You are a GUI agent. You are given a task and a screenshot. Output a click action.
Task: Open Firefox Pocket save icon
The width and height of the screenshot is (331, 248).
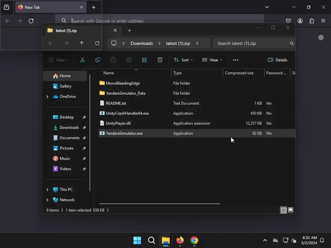click(x=288, y=21)
